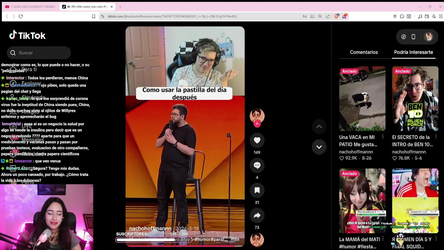Viewport: 444px width, 250px height.
Task: Click the TikTok logo
Action: coord(27,35)
